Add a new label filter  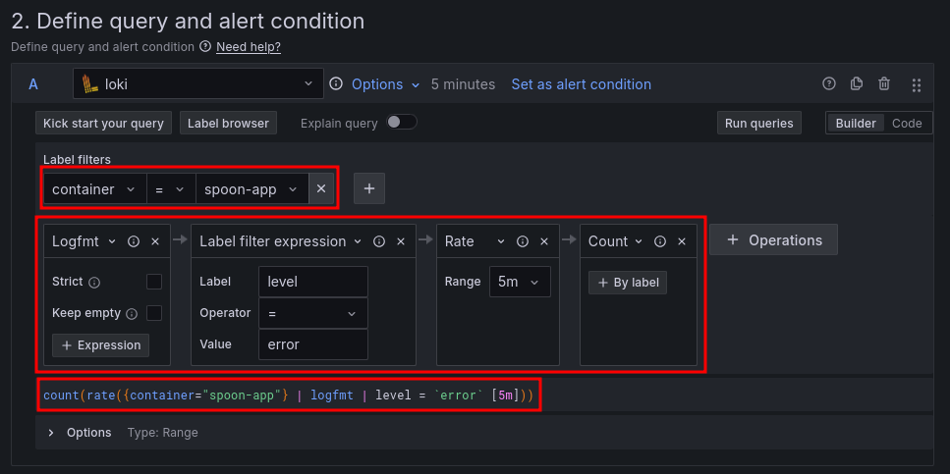[x=369, y=188]
